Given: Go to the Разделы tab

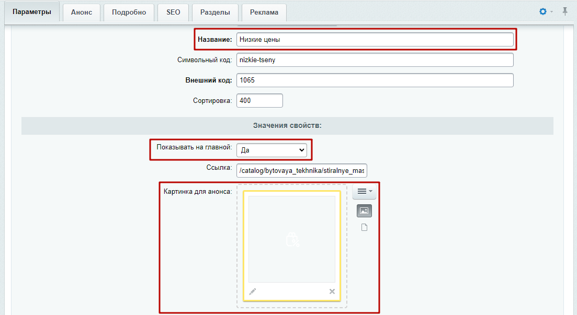Looking at the screenshot, I should tap(215, 12).
